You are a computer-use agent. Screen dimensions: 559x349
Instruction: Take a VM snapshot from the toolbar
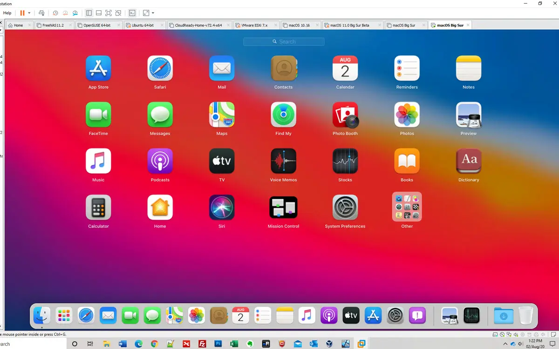pyautogui.click(x=55, y=13)
